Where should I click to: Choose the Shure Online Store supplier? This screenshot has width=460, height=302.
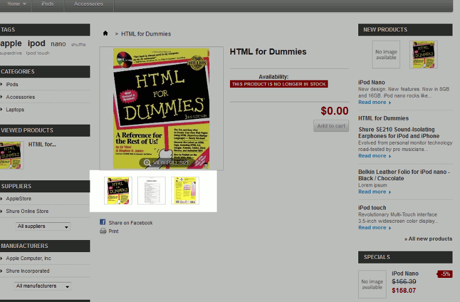[x=27, y=211]
